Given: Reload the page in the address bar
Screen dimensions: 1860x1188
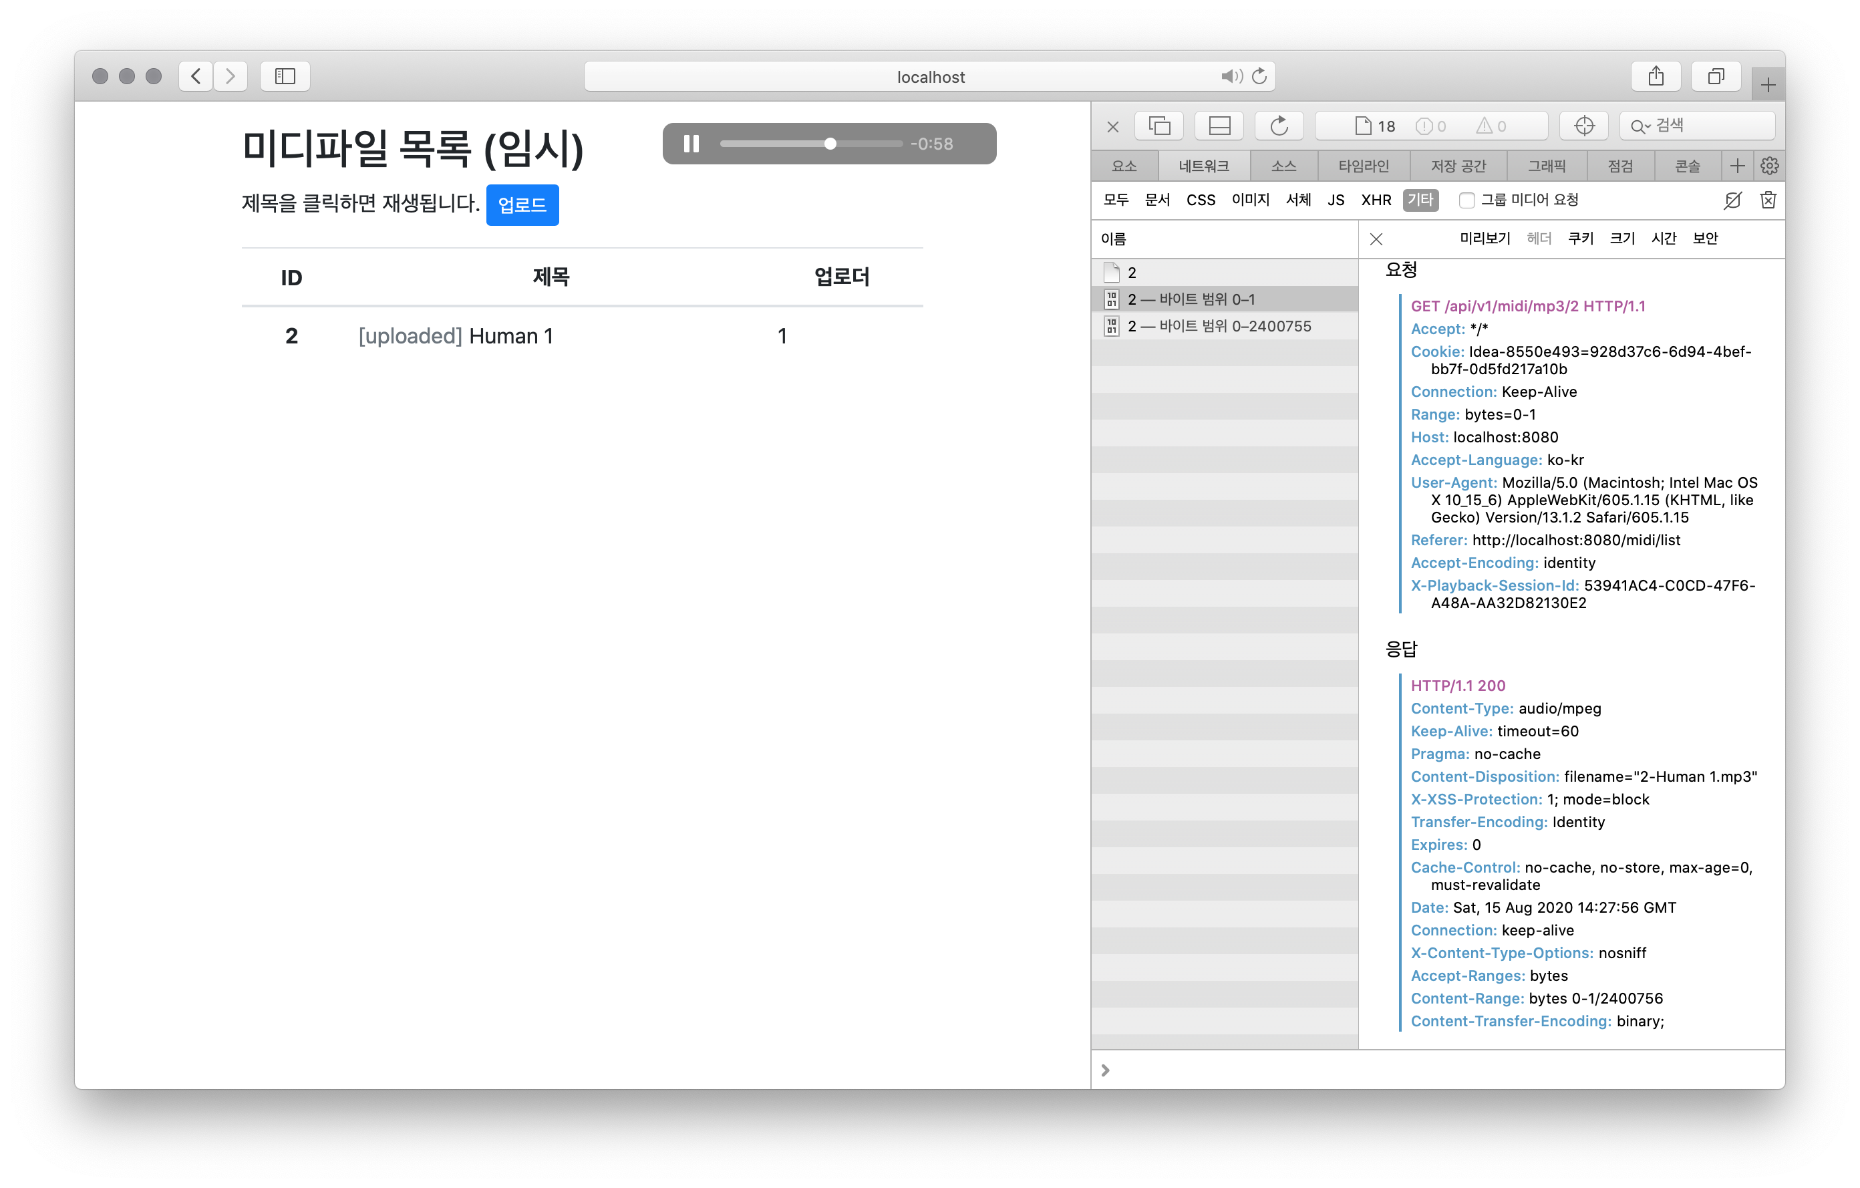Looking at the screenshot, I should click(1260, 76).
